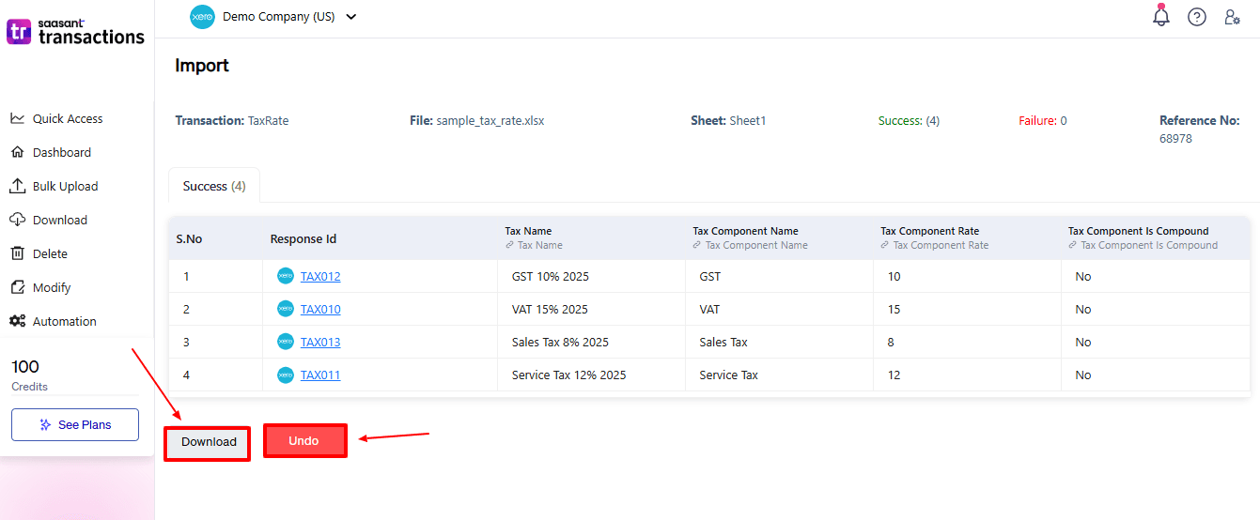Click the See Plans button
1260x520 pixels.
(x=75, y=424)
